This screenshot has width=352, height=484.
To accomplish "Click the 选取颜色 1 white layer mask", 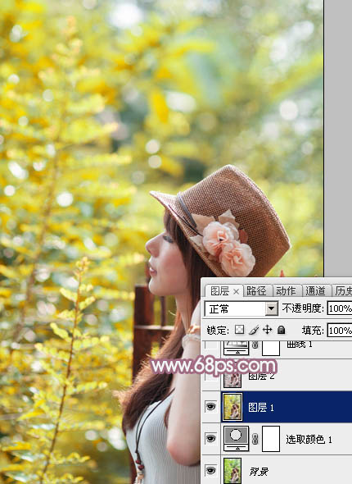I will coord(271,439).
